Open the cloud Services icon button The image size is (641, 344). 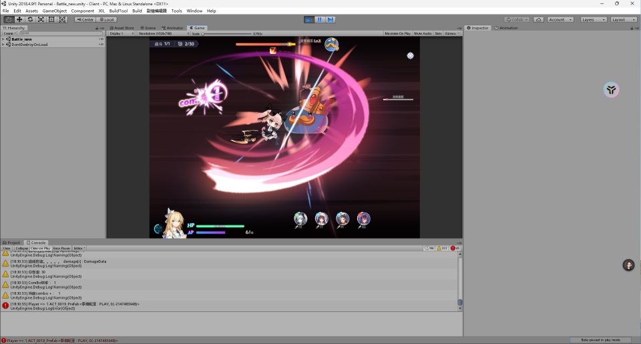click(538, 19)
